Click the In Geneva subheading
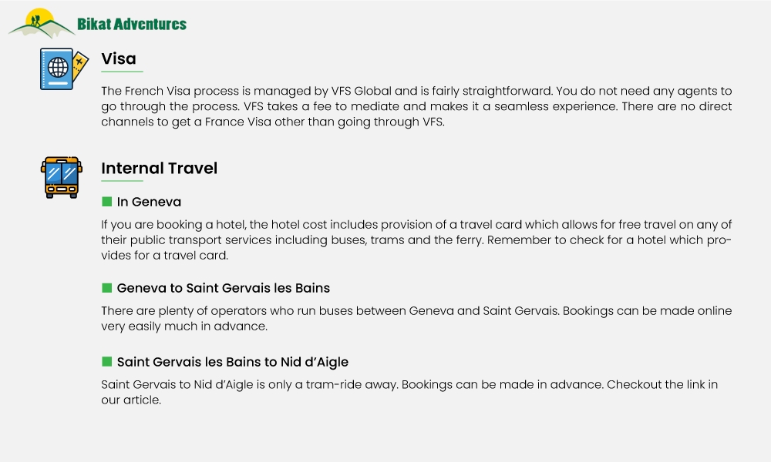The width and height of the screenshot is (771, 462). 149,202
